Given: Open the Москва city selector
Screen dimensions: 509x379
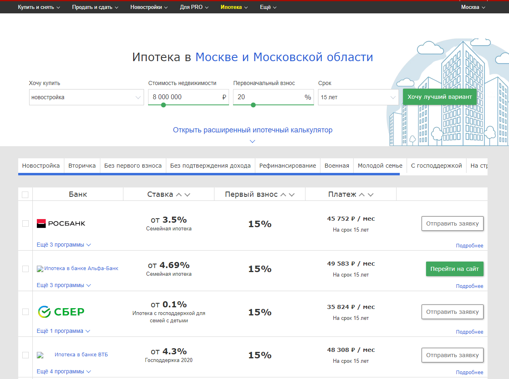Looking at the screenshot, I should pos(473,7).
